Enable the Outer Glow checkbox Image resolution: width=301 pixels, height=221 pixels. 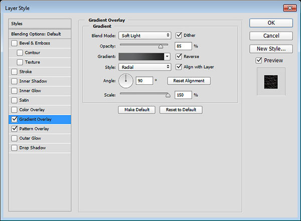pyautogui.click(x=14, y=138)
